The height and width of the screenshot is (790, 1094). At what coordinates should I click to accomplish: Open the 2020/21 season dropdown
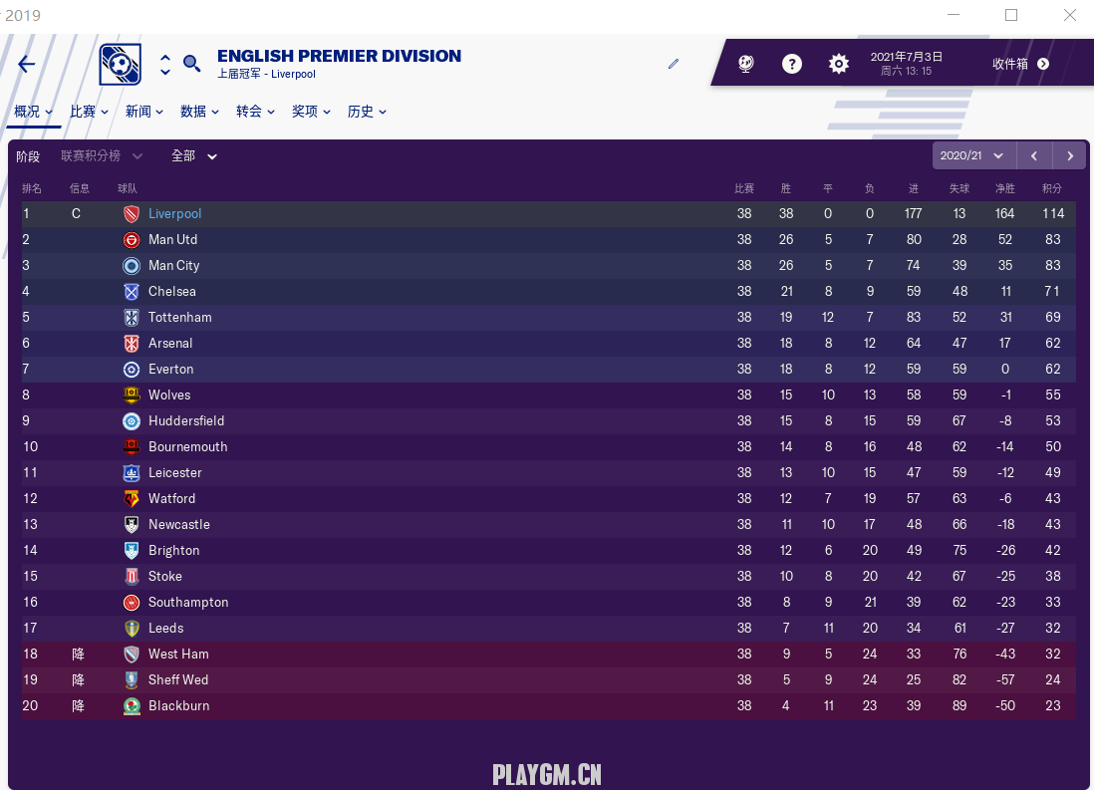973,155
